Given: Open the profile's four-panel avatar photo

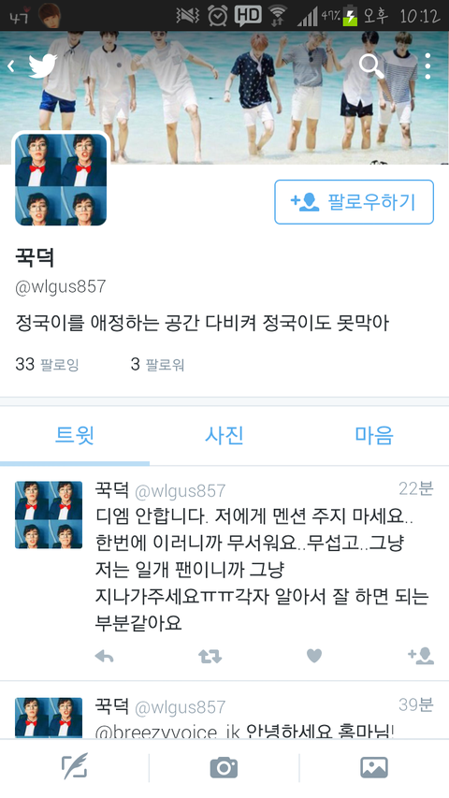Looking at the screenshot, I should (x=61, y=180).
